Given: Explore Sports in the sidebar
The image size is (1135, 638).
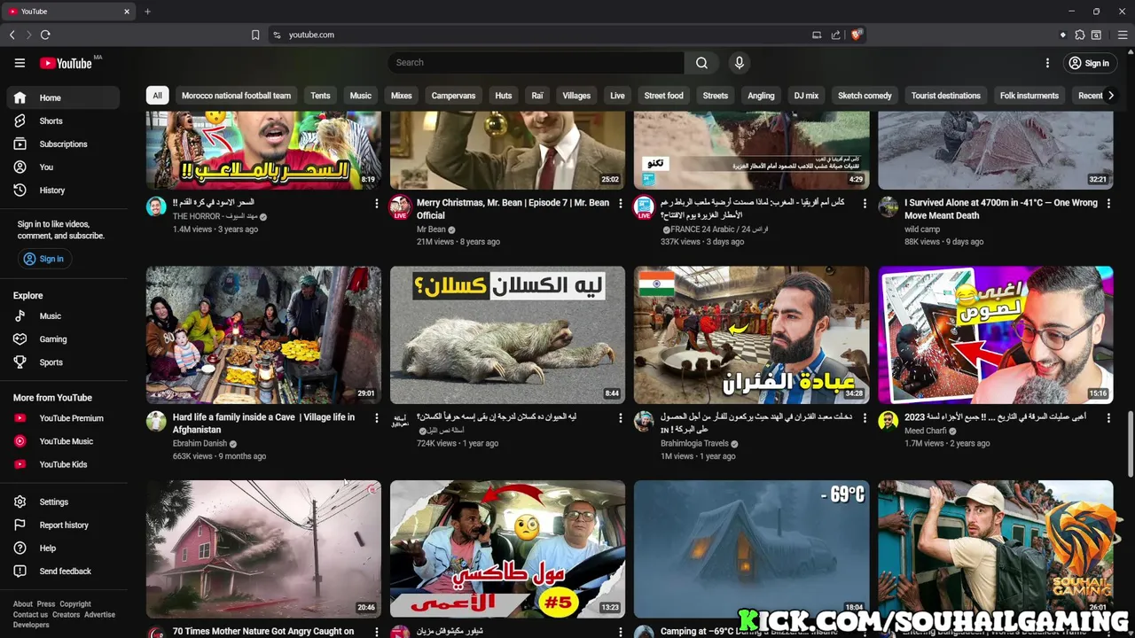Looking at the screenshot, I should (63, 362).
